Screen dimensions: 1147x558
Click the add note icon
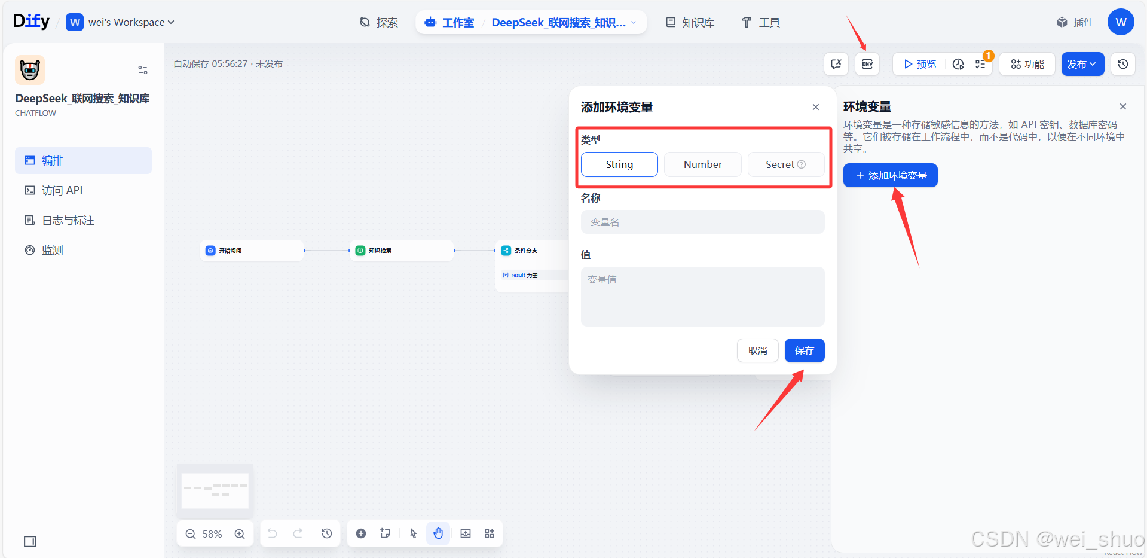coord(386,533)
